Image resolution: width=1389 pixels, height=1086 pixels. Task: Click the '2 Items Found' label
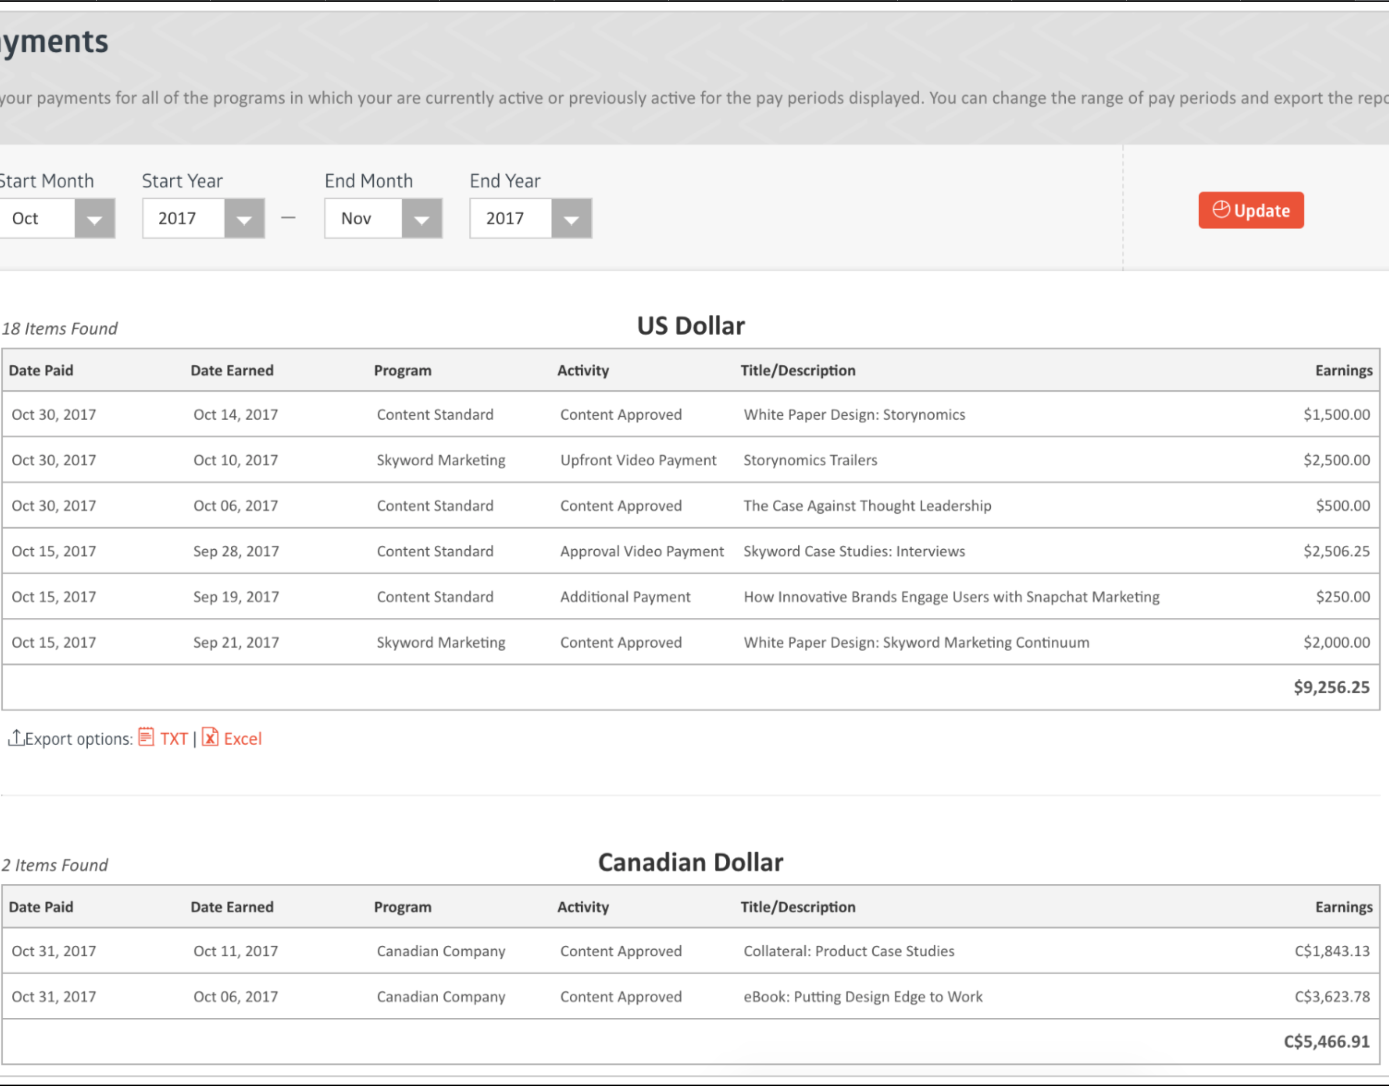55,865
